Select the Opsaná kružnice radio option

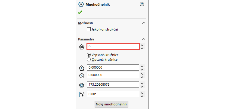89,60
